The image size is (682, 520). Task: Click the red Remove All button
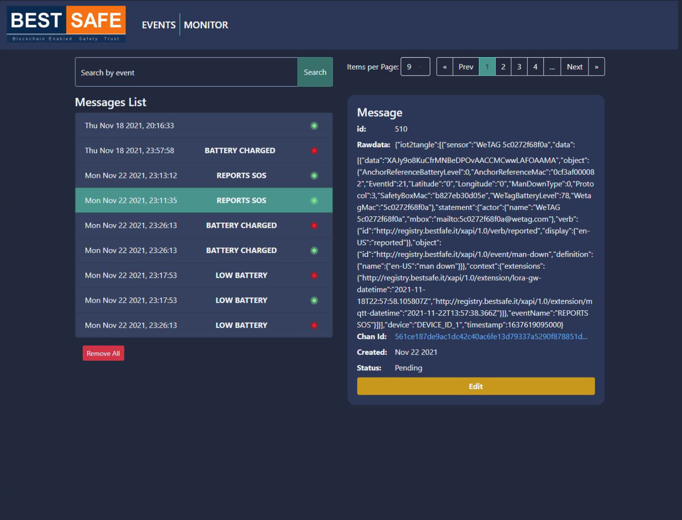[x=103, y=354]
